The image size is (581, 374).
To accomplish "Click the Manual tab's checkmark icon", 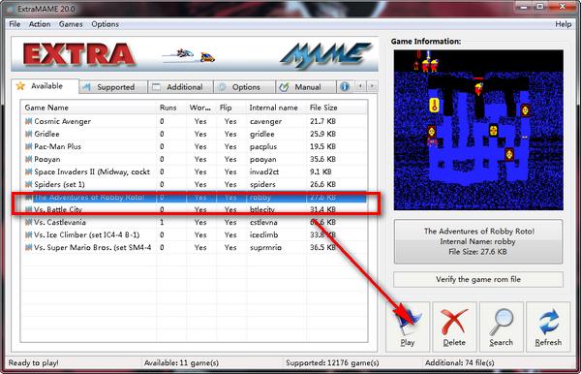I will 284,87.
